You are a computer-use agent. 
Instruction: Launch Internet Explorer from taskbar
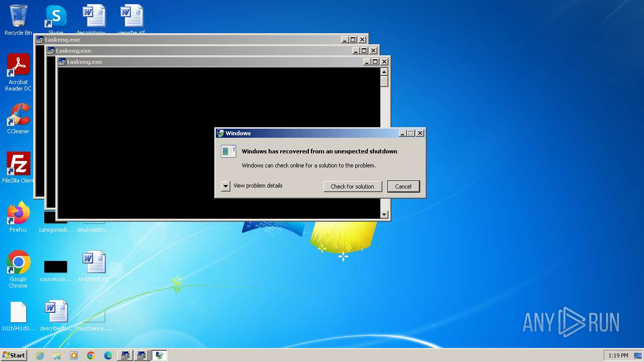pos(40,355)
